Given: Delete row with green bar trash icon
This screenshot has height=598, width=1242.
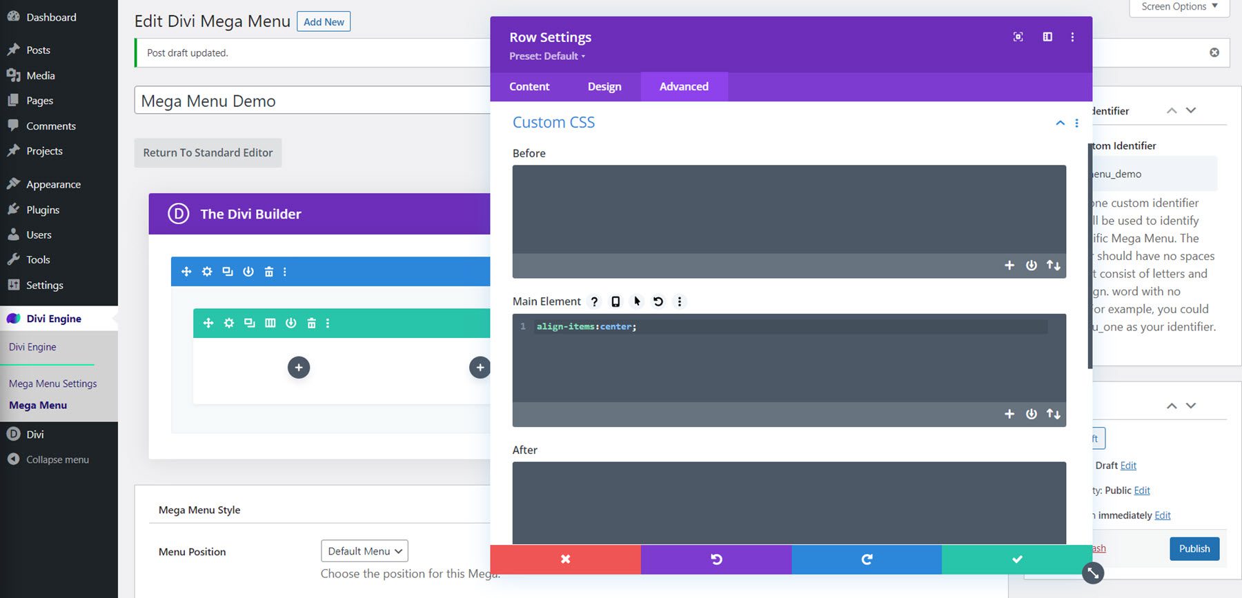Looking at the screenshot, I should click(312, 323).
